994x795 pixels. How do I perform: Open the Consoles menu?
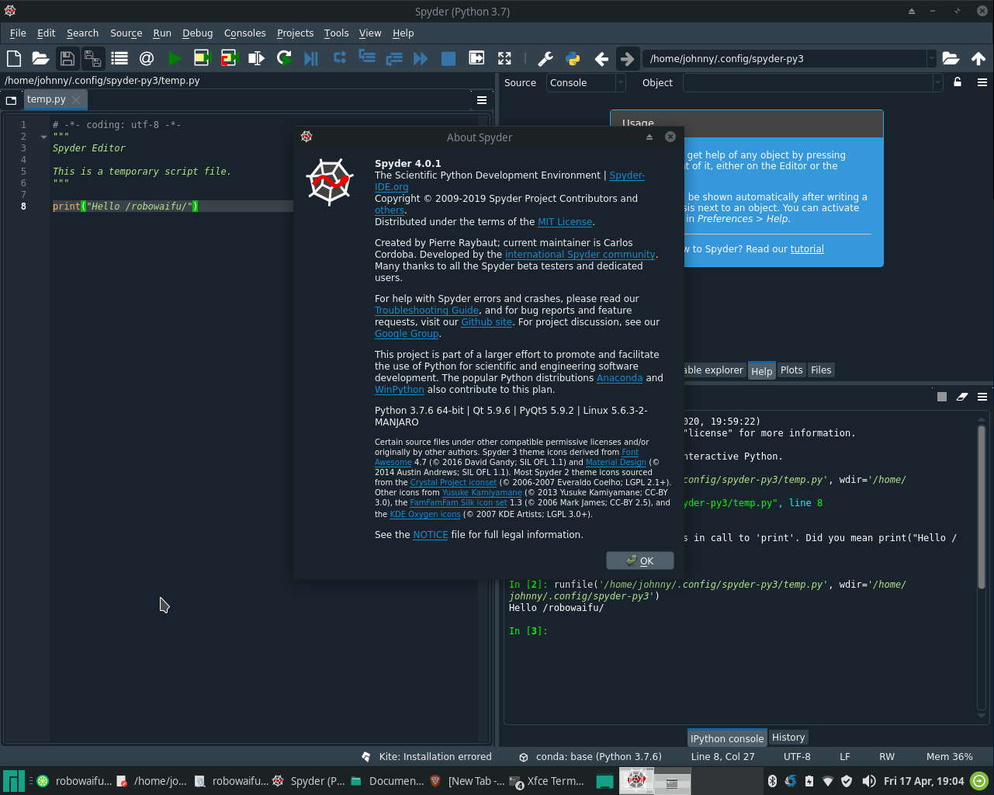coord(244,33)
